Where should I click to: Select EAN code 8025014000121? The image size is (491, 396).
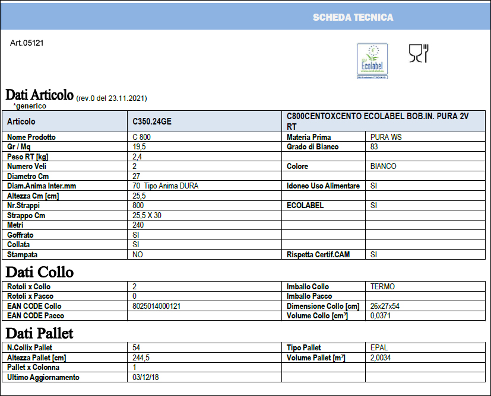(x=156, y=306)
